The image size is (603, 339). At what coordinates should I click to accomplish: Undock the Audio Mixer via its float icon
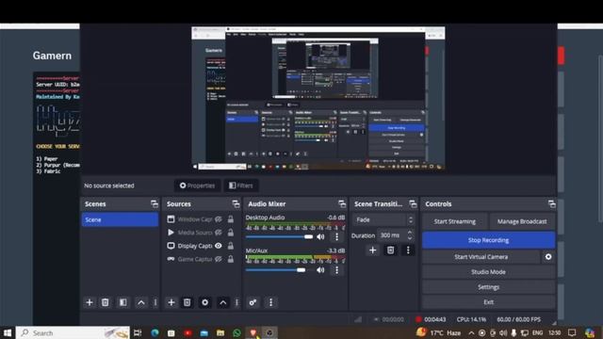[342, 204]
